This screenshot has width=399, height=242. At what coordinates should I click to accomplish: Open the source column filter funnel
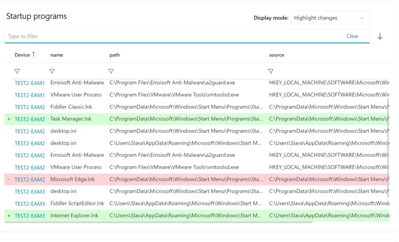[271, 72]
